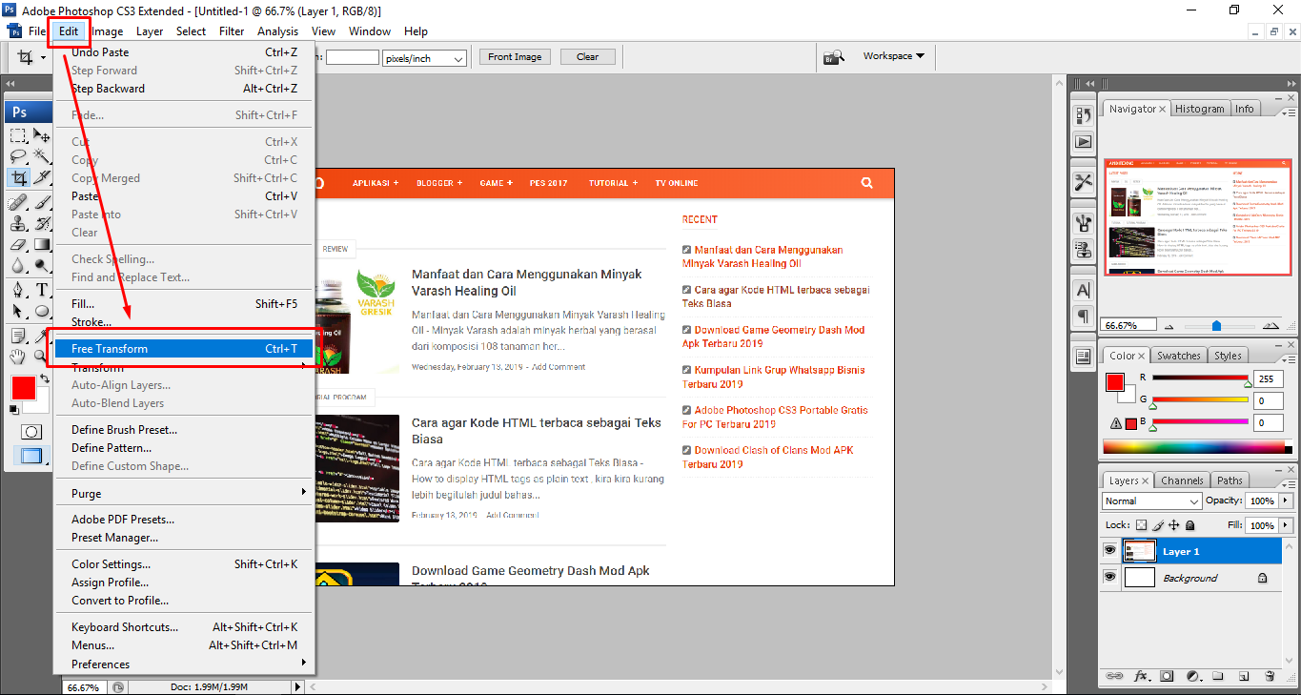Open the Actions panel play icon
Image resolution: width=1301 pixels, height=695 pixels.
click(x=1083, y=141)
